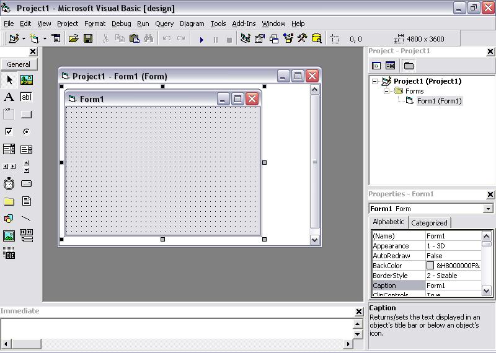Click the BackColor property color swatch
Viewport: 496px width, 353px height.
[x=430, y=266]
